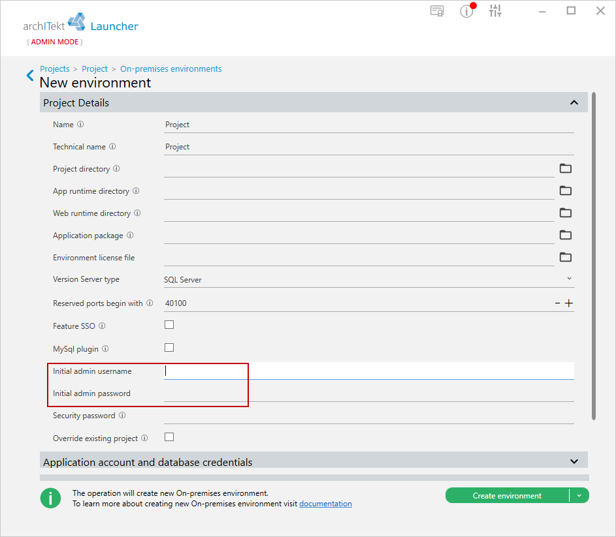Image resolution: width=616 pixels, height=537 pixels.
Task: Open the Version Server type dropdown
Action: (369, 279)
